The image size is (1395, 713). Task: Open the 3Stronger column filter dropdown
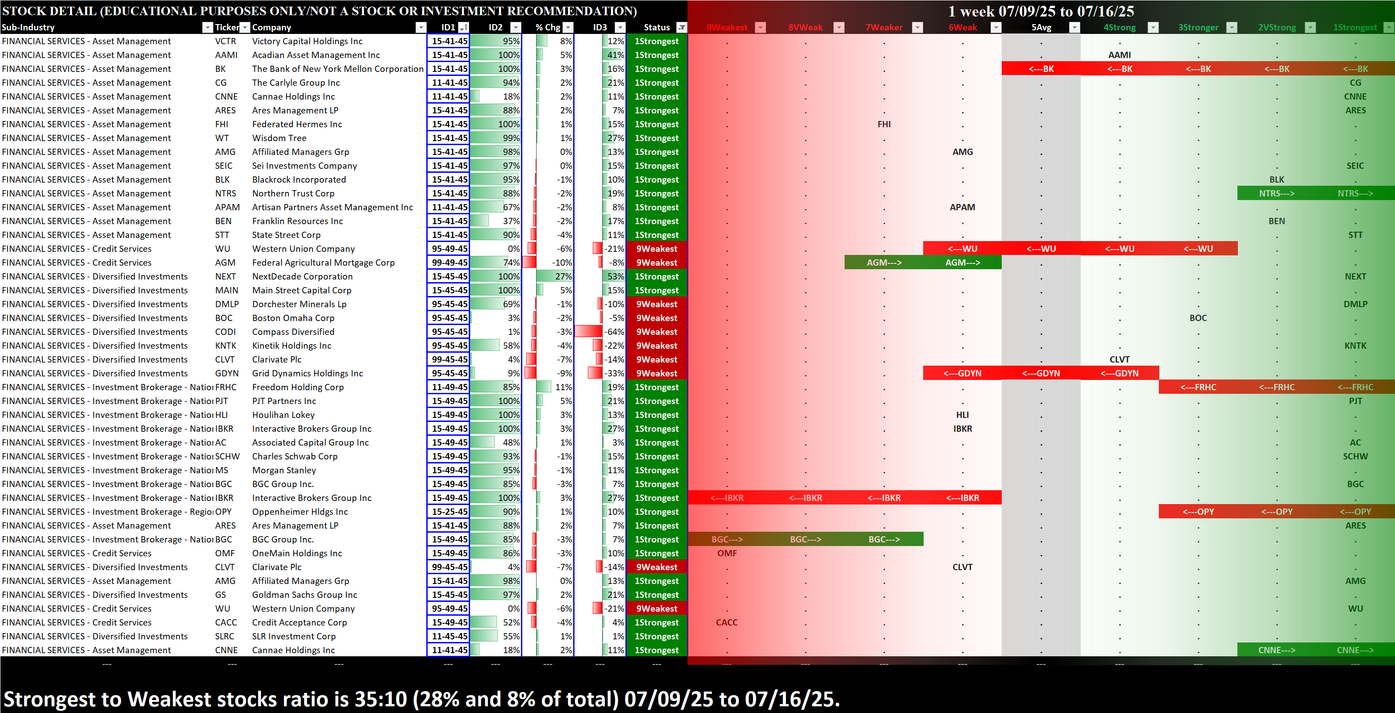pyautogui.click(x=1232, y=27)
